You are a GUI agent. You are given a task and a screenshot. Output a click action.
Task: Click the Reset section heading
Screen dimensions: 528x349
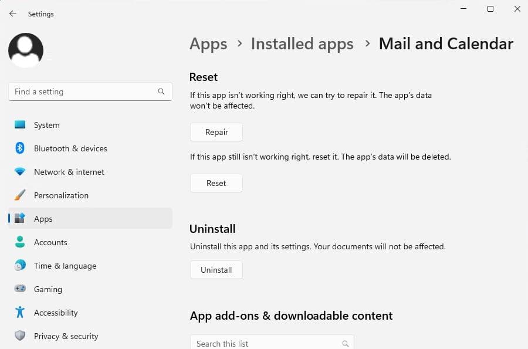[x=204, y=77]
